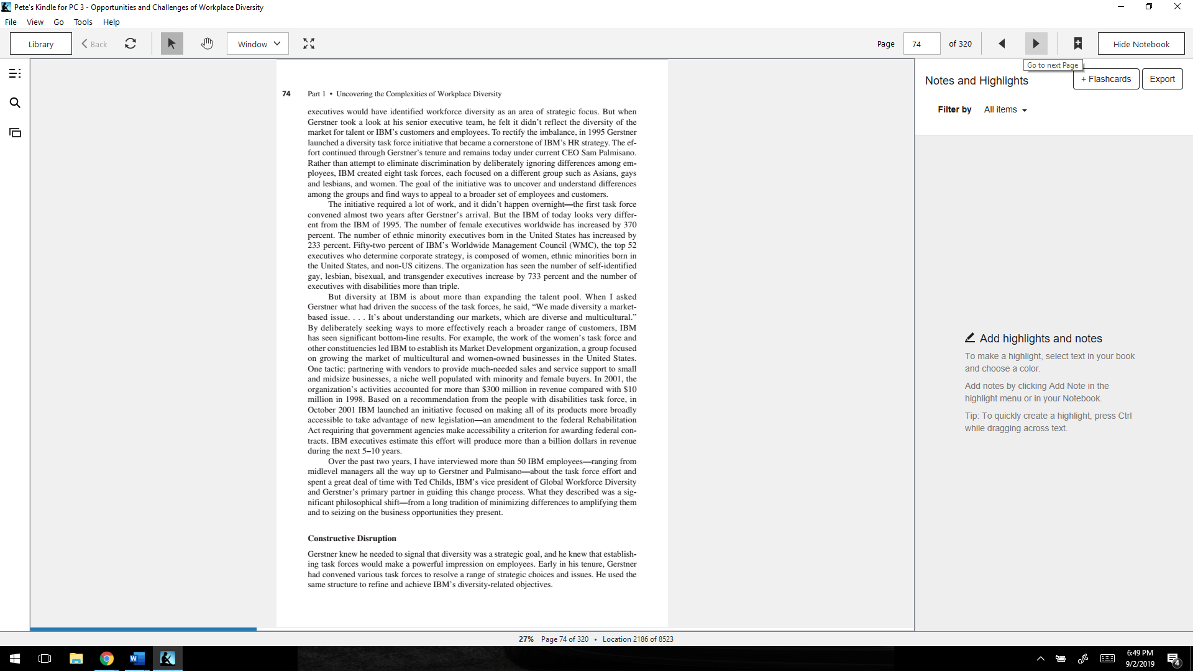The image size is (1193, 671).
Task: Click the 'of 320' page count text
Action: pos(960,43)
